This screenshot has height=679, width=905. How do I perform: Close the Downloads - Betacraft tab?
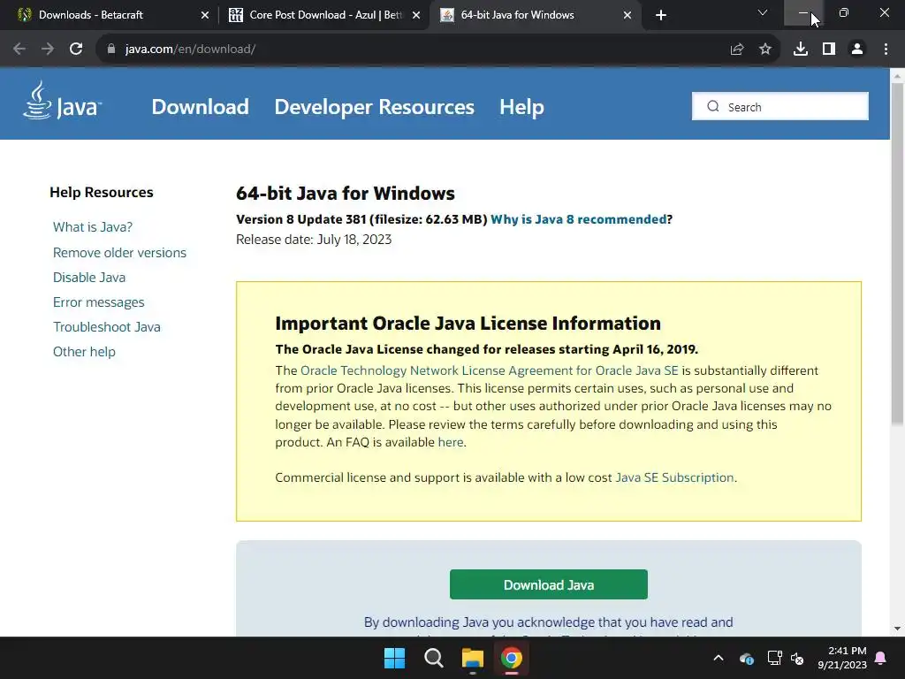pyautogui.click(x=205, y=15)
